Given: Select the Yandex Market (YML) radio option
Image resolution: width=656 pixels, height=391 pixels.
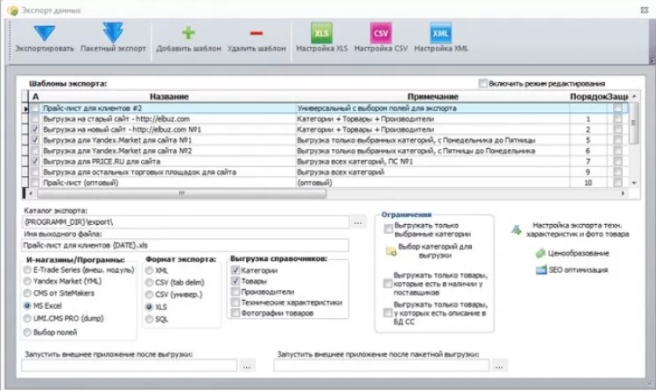Looking at the screenshot, I should click(28, 281).
